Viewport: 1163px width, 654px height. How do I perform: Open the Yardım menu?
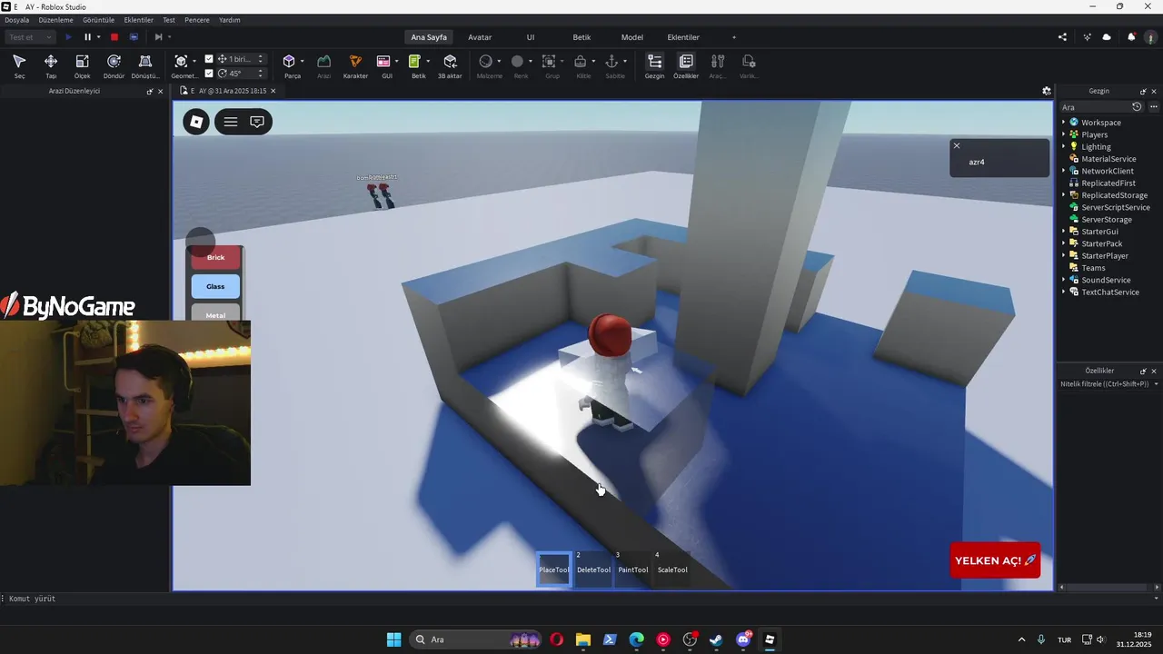[230, 20]
